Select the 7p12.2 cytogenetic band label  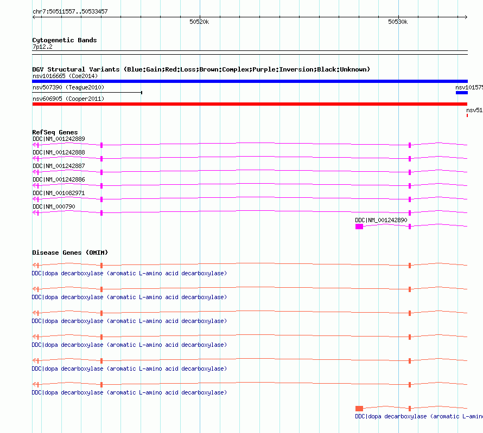coord(42,47)
